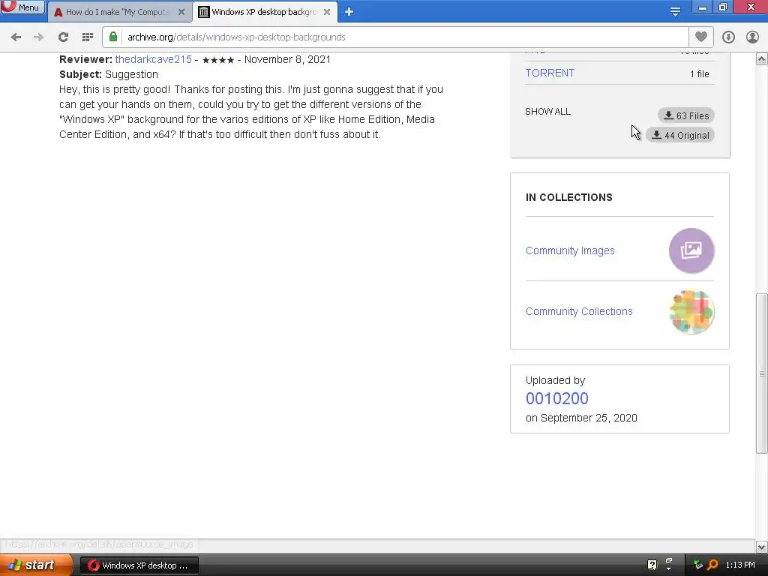768x576 pixels.
Task: Click the restore window taskbar toolbar icon
Action: click(669, 561)
